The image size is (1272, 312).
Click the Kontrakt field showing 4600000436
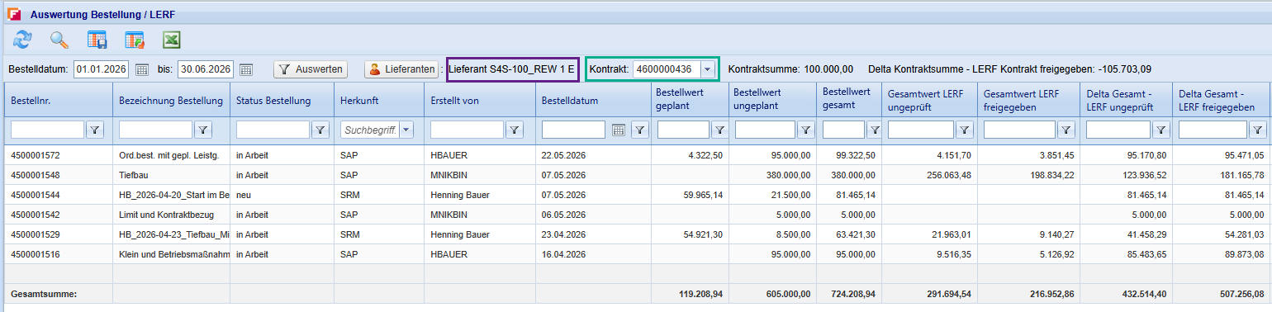coord(667,69)
